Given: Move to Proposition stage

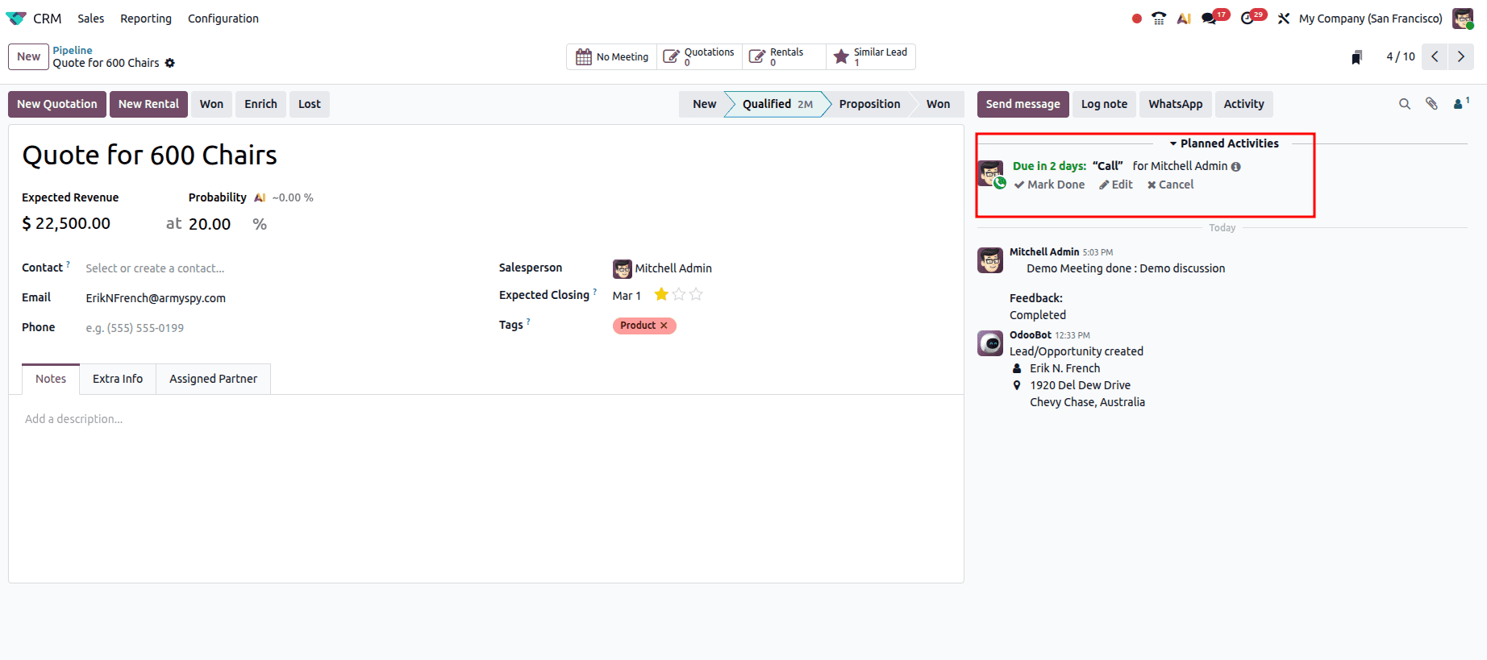Looking at the screenshot, I should (x=869, y=104).
